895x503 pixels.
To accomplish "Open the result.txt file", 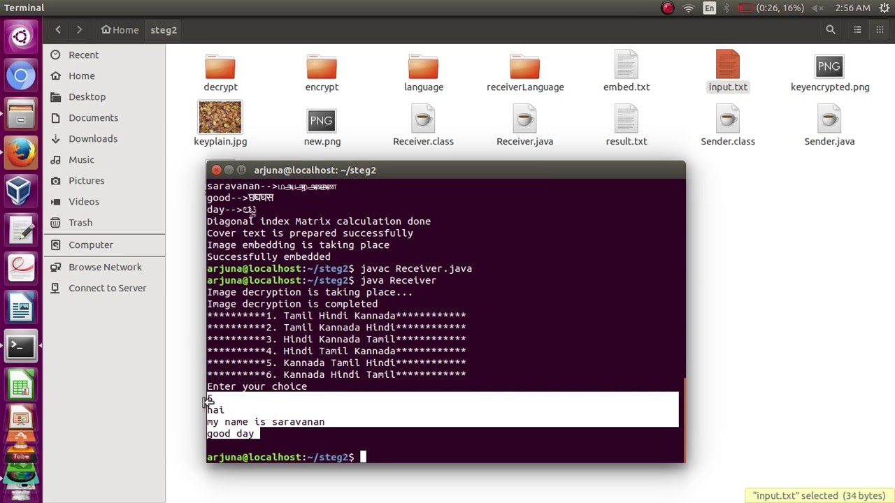I will coord(626,122).
